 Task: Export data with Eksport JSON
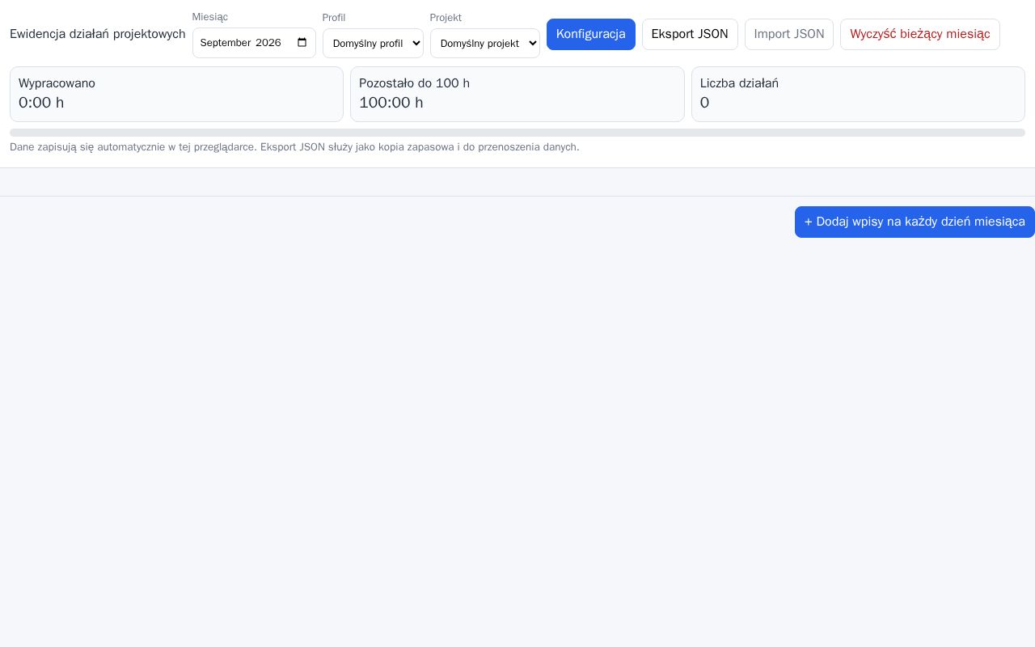click(690, 34)
